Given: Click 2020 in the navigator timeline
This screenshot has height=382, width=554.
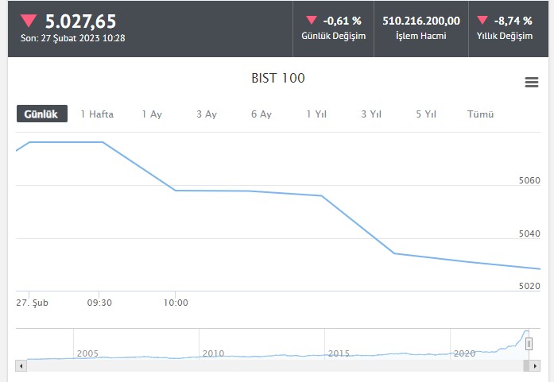Looking at the screenshot, I should click(464, 353).
